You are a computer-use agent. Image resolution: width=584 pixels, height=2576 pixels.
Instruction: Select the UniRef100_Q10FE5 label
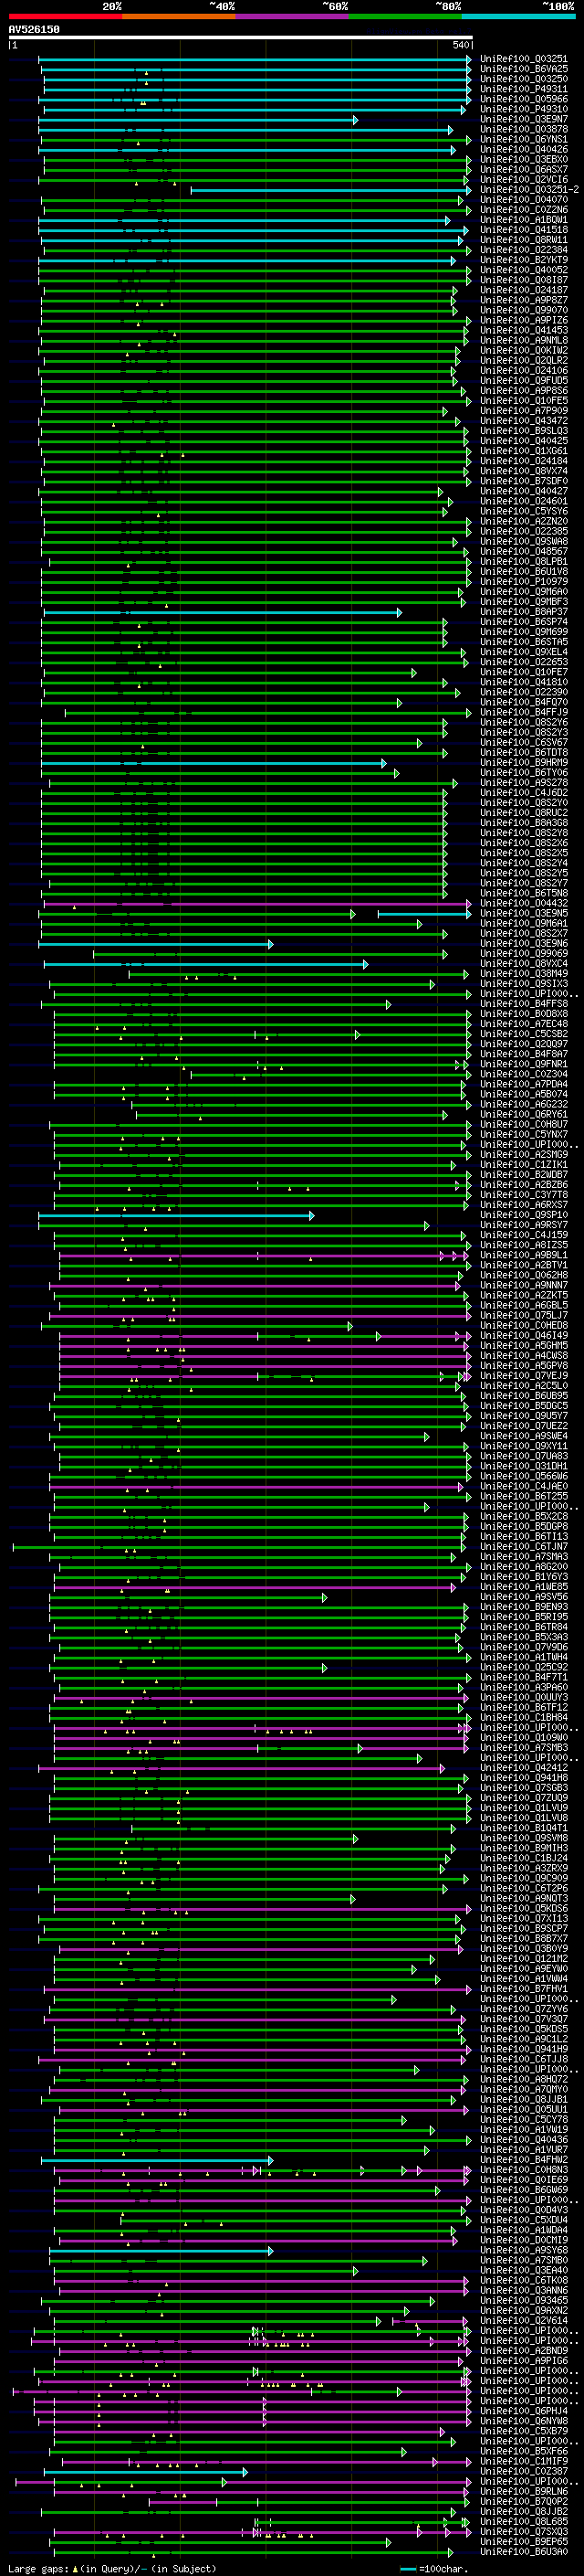click(523, 401)
